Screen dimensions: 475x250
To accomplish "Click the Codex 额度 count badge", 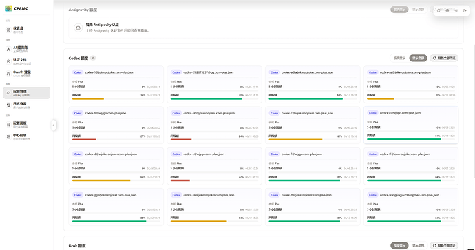I will 93,58.
